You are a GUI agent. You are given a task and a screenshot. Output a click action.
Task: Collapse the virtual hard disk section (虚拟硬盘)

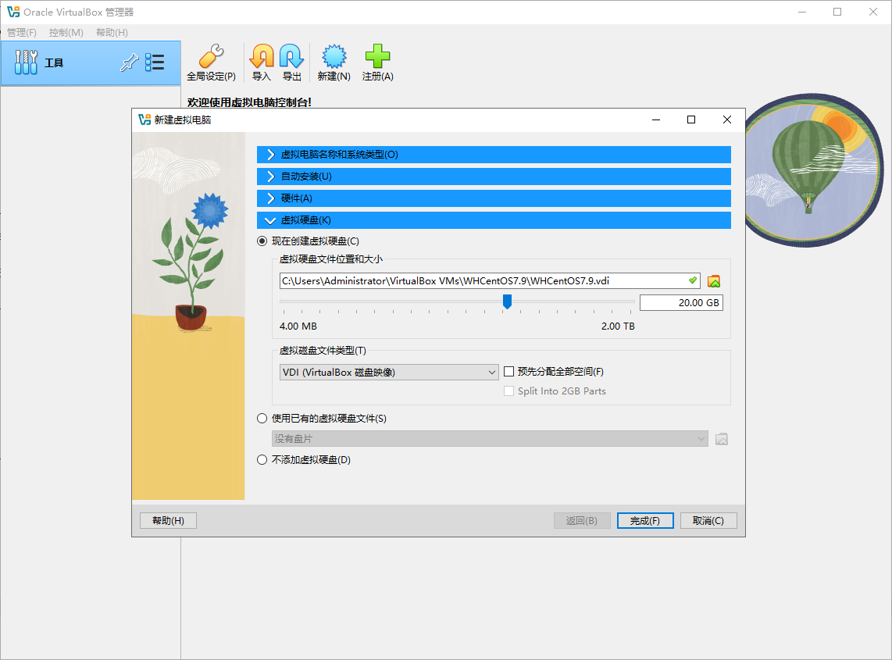pyautogui.click(x=494, y=220)
